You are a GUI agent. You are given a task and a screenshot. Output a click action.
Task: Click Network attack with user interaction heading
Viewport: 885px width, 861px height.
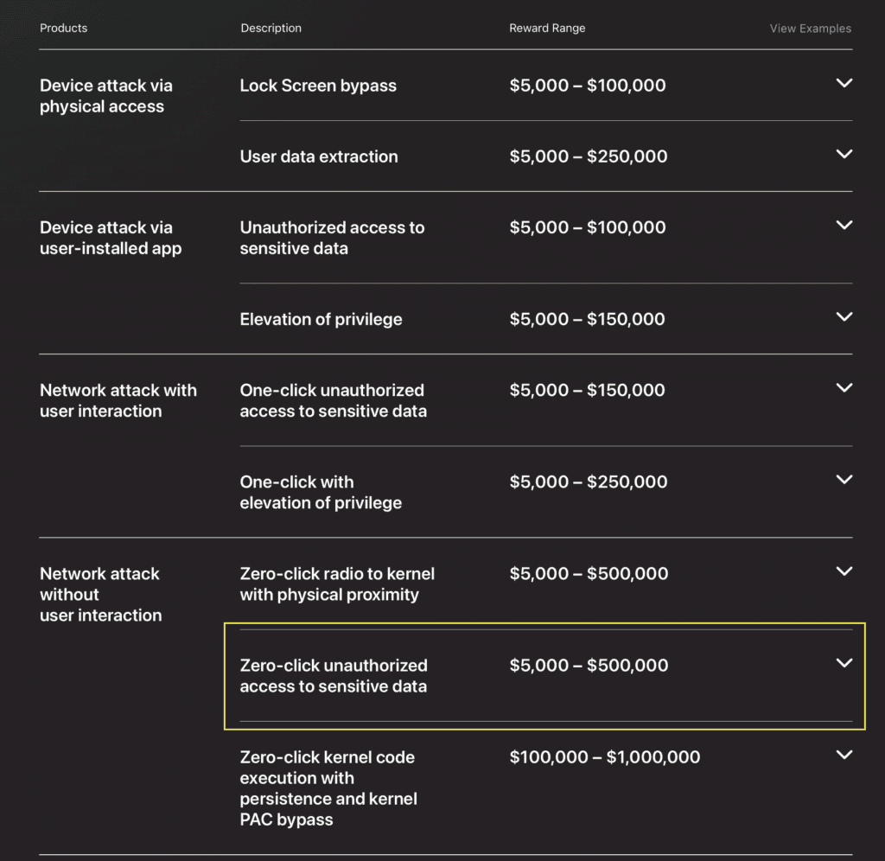pyautogui.click(x=118, y=400)
